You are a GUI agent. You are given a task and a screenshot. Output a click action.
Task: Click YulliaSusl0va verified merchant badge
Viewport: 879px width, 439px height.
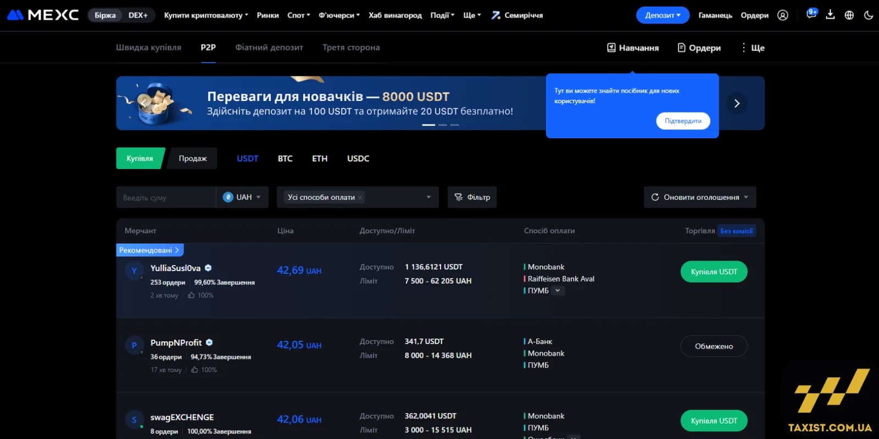pyautogui.click(x=208, y=268)
